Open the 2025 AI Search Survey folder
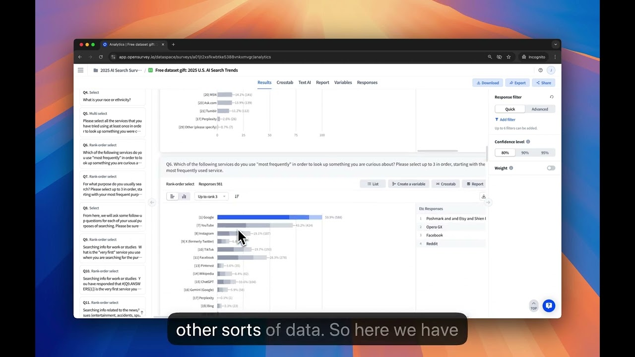The image size is (635, 357). click(x=118, y=70)
